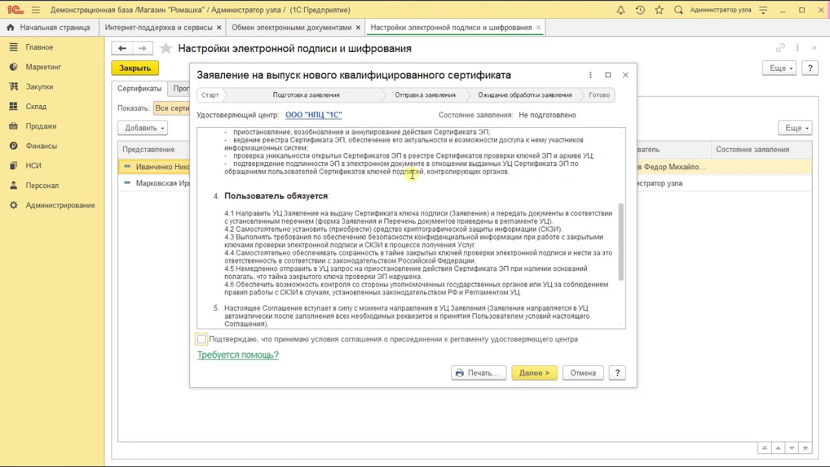Jump to last row in list

point(806,448)
